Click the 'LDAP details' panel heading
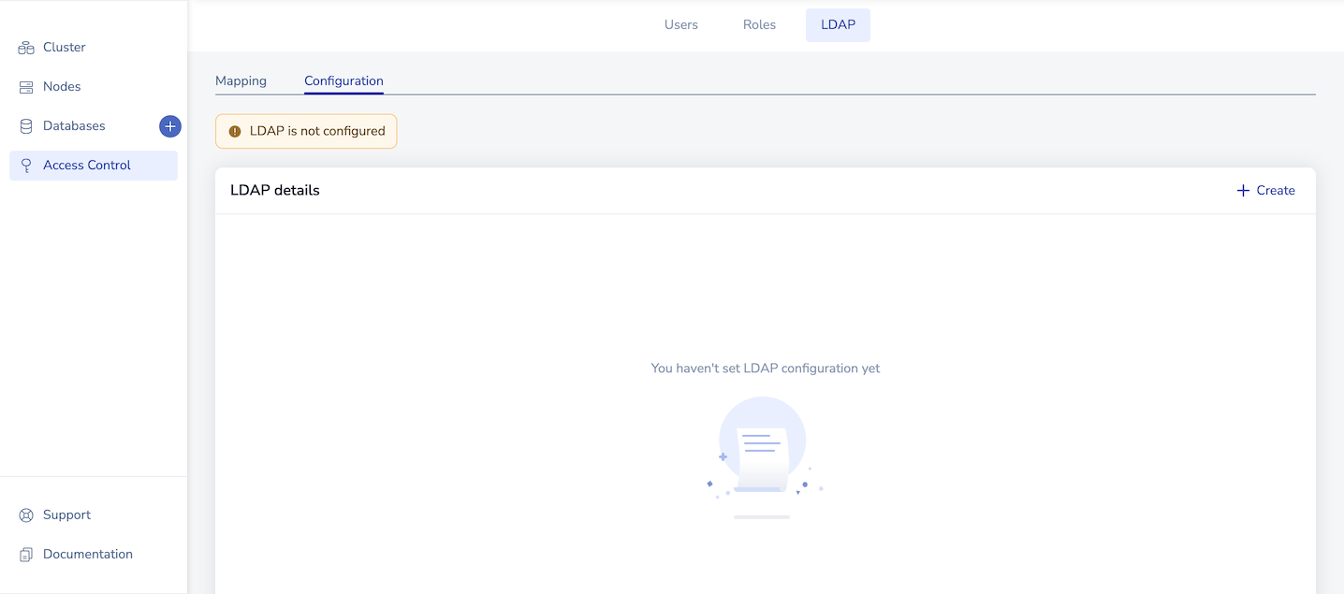The width and height of the screenshot is (1344, 594). (x=275, y=191)
